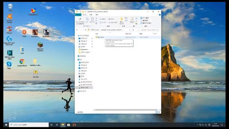
Task: Click the New folder ribbon icon
Action: pos(122,21)
